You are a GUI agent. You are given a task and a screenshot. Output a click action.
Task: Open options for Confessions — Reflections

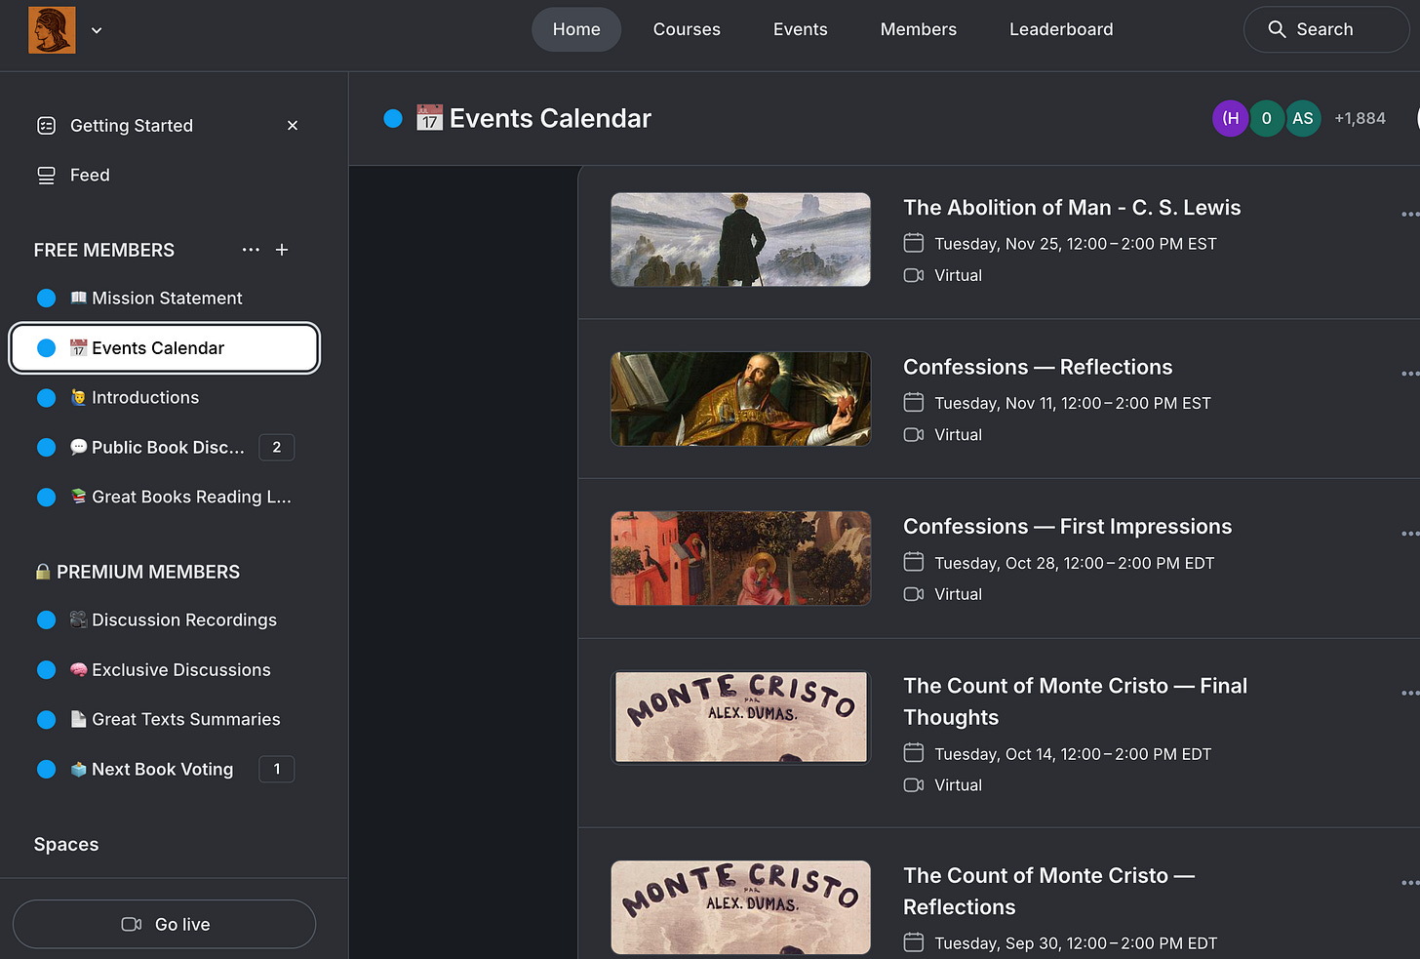click(x=1410, y=374)
